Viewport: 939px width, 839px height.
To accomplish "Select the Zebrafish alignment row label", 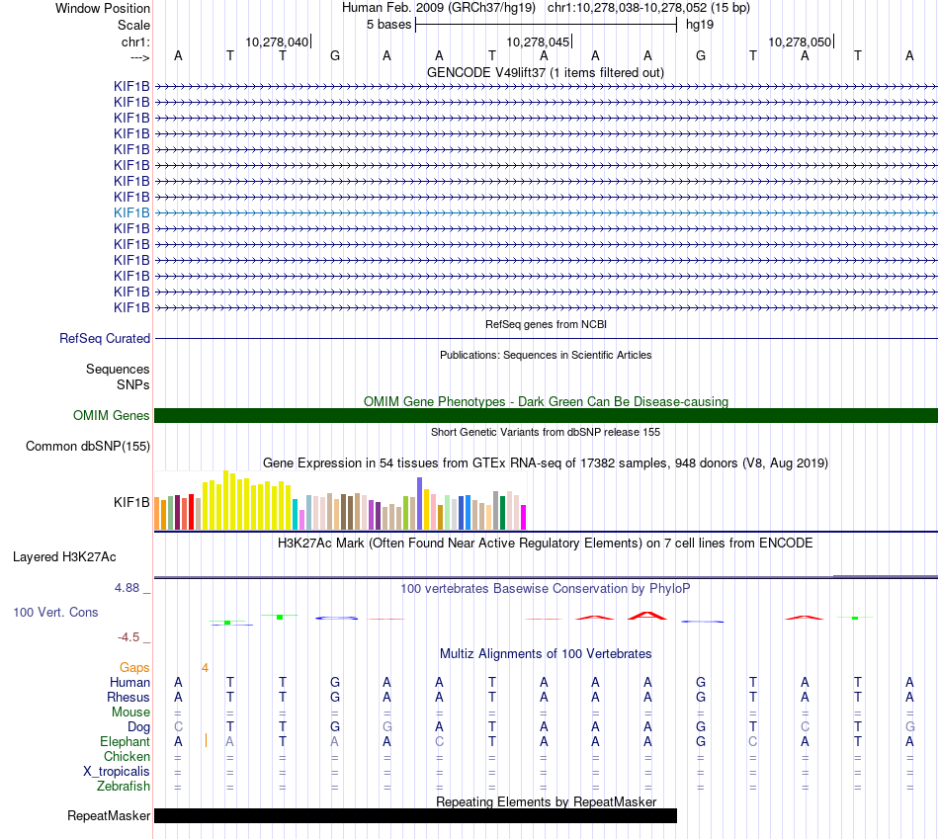I will tap(124, 786).
